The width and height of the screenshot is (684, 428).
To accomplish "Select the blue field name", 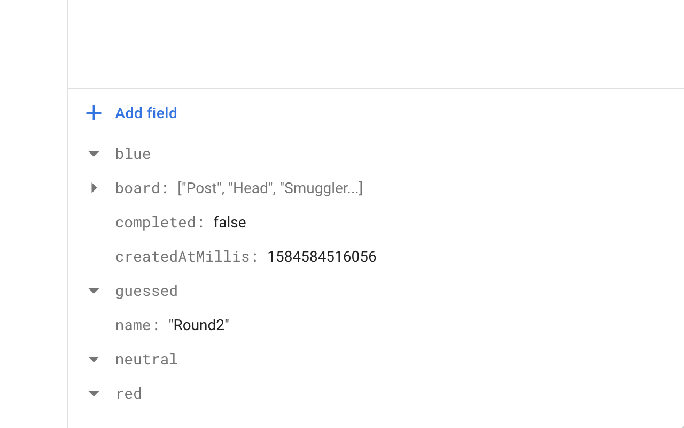I will coord(133,154).
